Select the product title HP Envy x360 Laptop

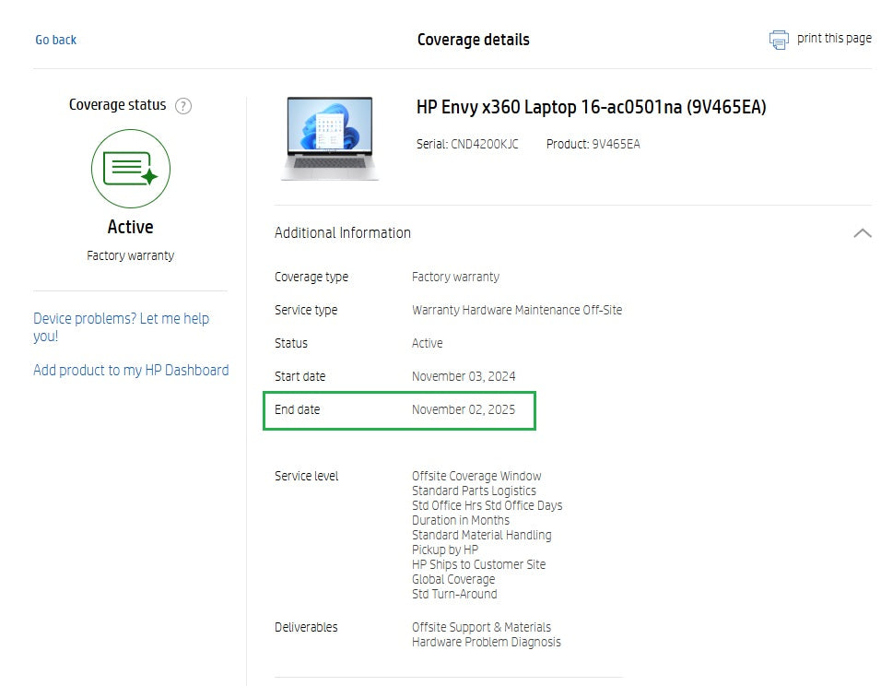pyautogui.click(x=591, y=107)
